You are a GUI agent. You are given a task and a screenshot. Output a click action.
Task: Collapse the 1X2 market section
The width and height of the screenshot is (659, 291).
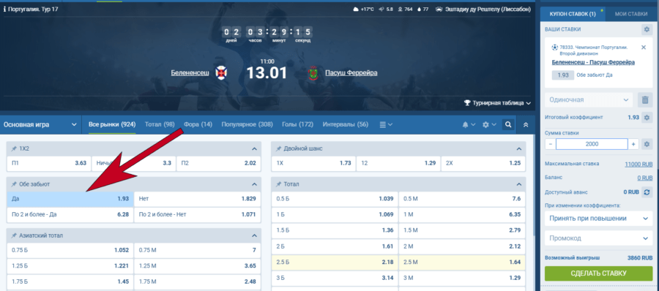coord(254,148)
